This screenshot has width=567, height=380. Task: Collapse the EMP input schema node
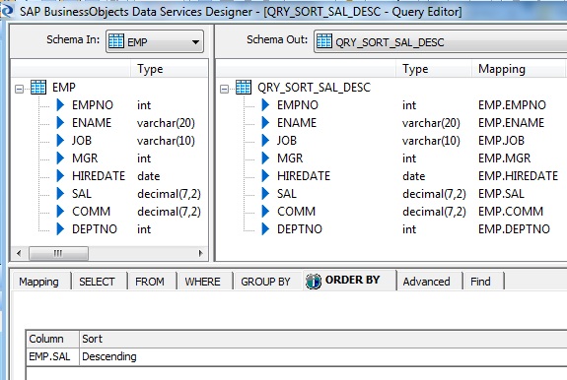coord(19,89)
